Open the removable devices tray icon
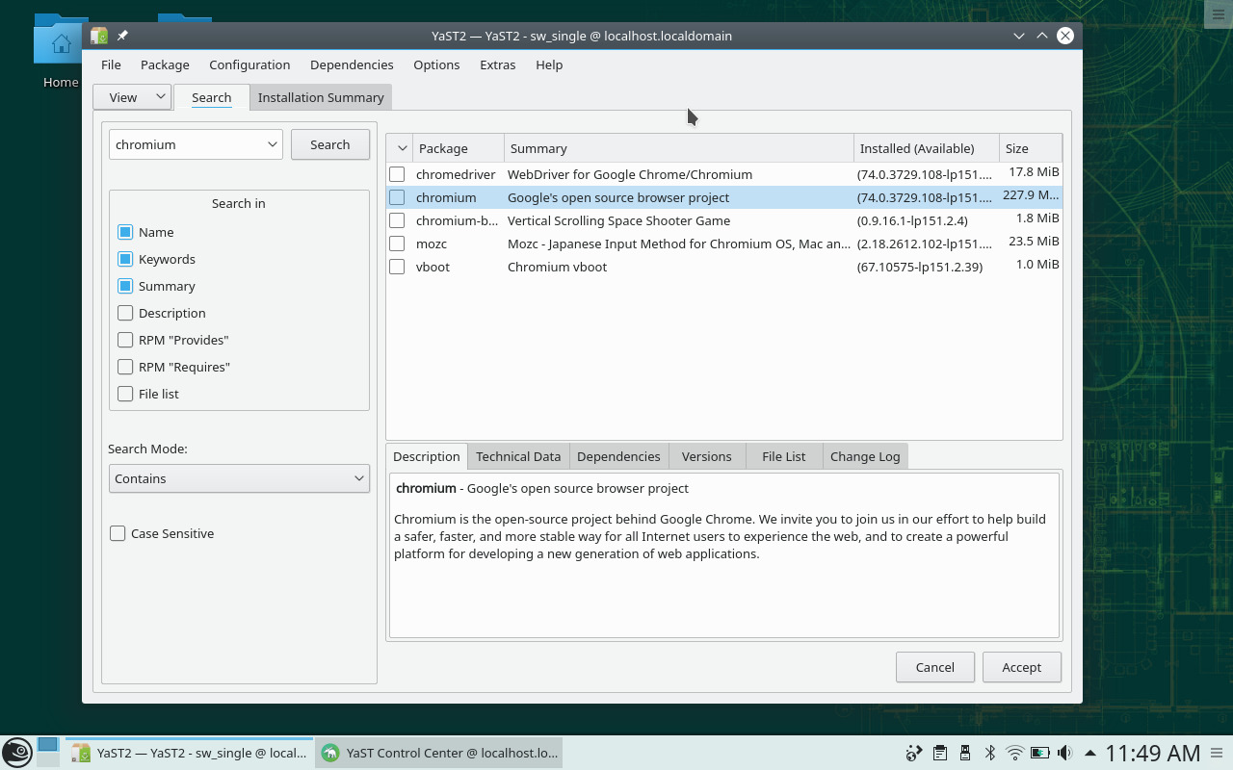This screenshot has width=1233, height=770. pos(964,753)
